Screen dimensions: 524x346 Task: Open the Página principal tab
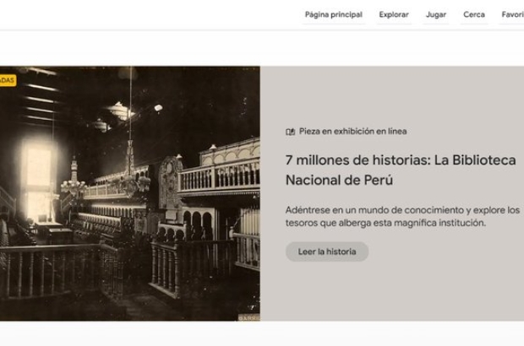point(333,14)
